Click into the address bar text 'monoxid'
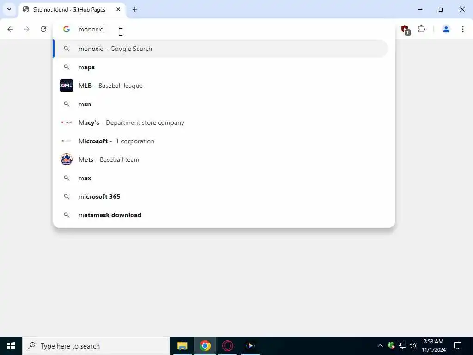473x355 pixels. [x=91, y=29]
